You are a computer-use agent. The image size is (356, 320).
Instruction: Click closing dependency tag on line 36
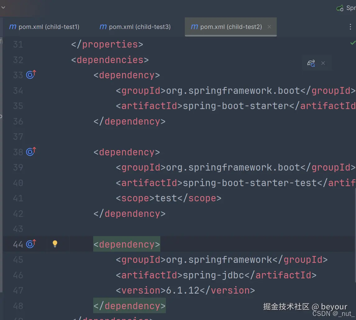pos(130,121)
